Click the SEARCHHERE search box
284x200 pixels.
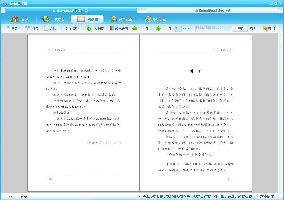click(x=213, y=28)
